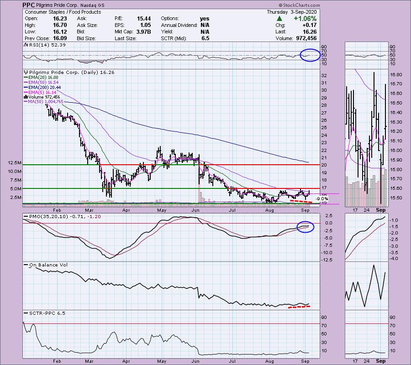This screenshot has width=411, height=365.
Task: Click the Thursday 3-Sep-2020 date
Action: point(292,12)
